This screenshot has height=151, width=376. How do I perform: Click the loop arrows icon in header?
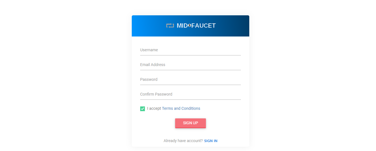point(170,26)
